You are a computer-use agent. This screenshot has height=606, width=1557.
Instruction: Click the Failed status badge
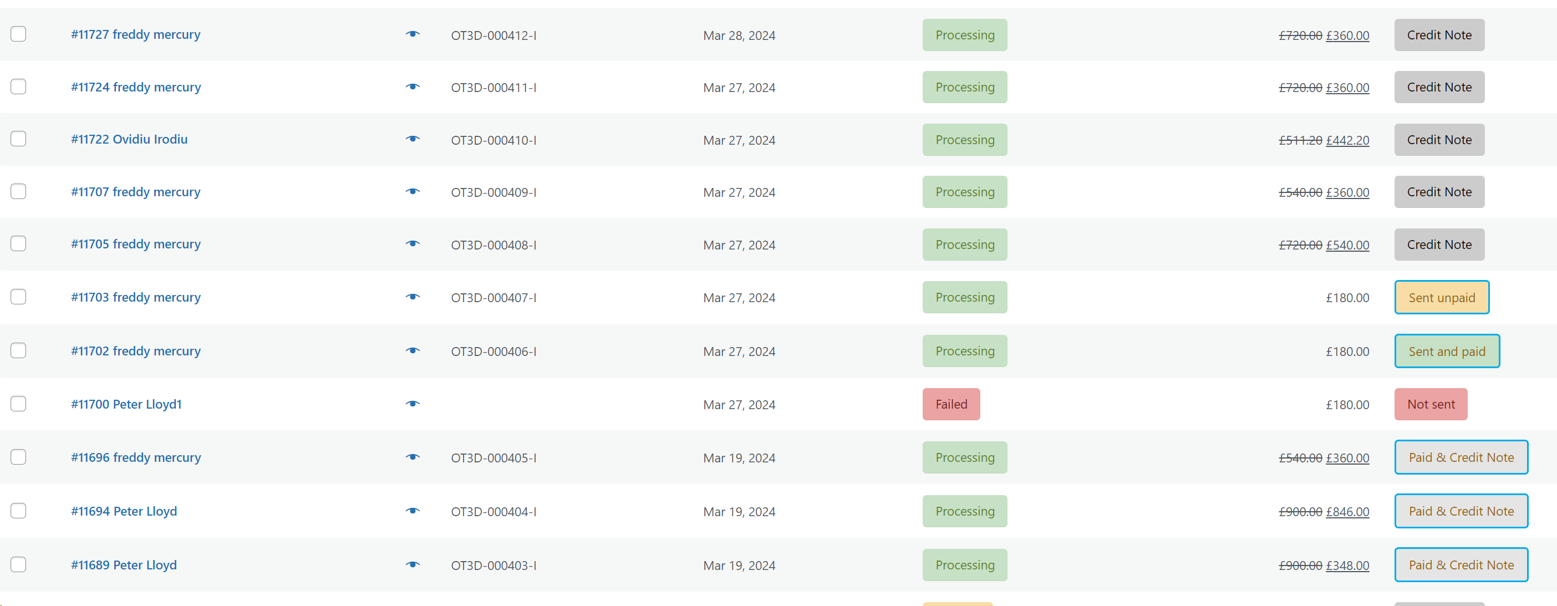(951, 405)
